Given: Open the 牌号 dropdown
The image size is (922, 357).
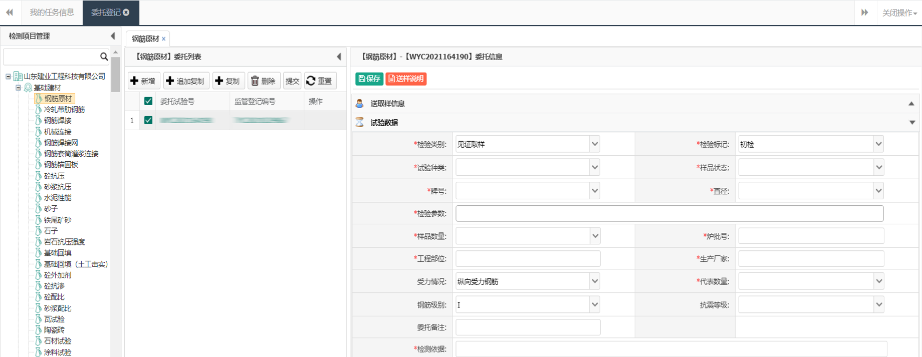Looking at the screenshot, I should 595,191.
